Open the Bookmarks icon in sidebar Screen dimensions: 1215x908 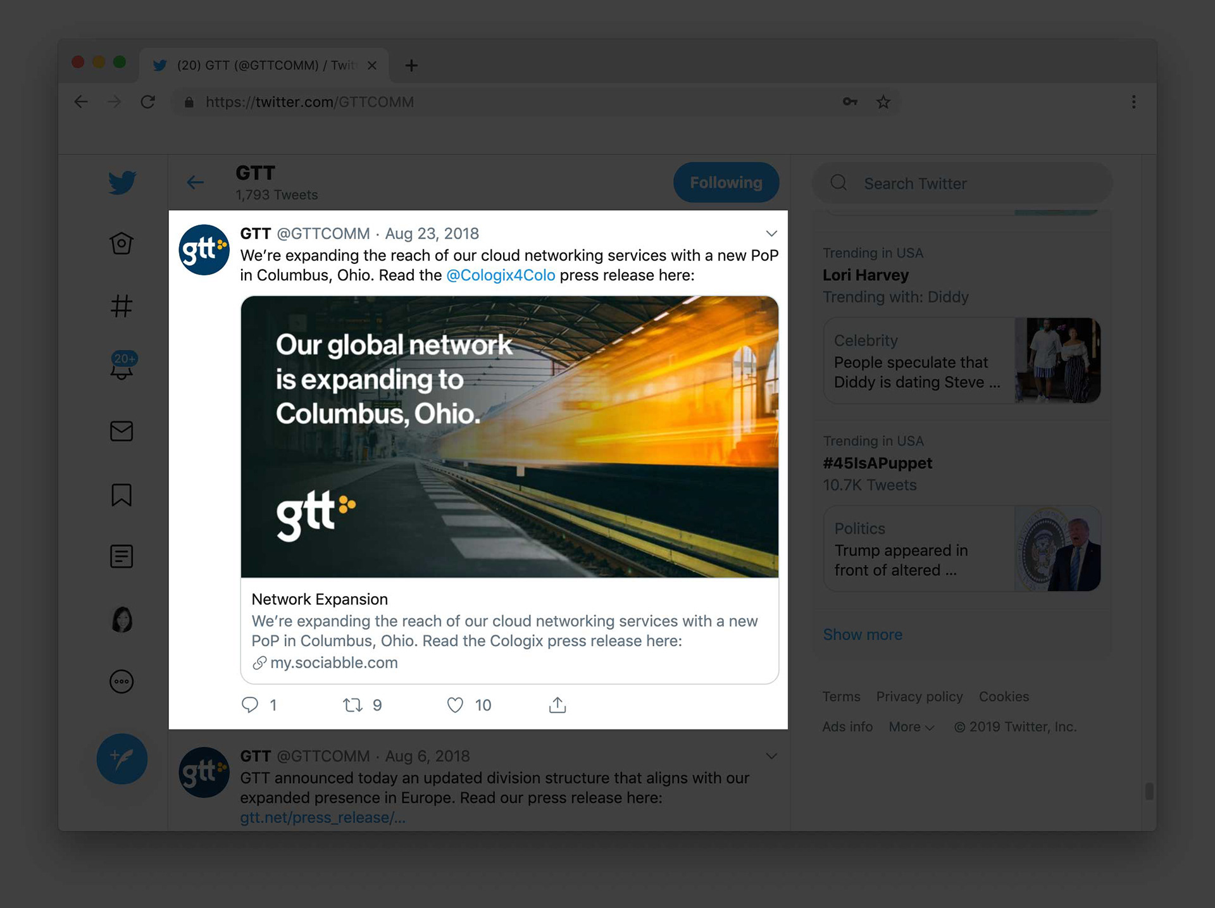121,495
